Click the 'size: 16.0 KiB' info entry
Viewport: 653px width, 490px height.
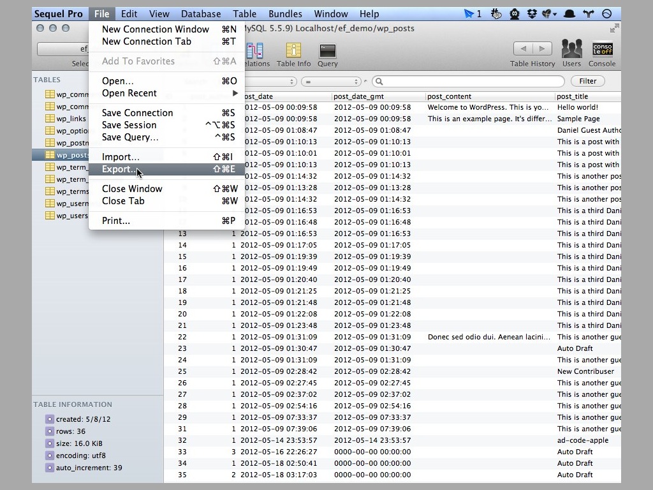[79, 443]
